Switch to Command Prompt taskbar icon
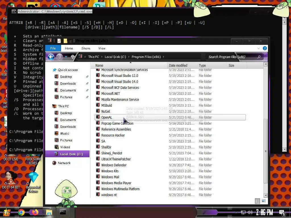Screen dimensions: 291x218 (63, 212)
